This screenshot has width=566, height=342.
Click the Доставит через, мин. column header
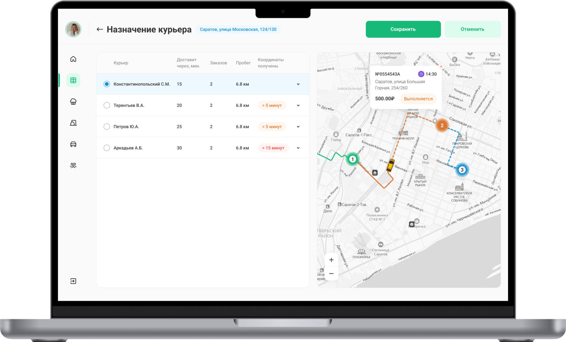coord(188,63)
